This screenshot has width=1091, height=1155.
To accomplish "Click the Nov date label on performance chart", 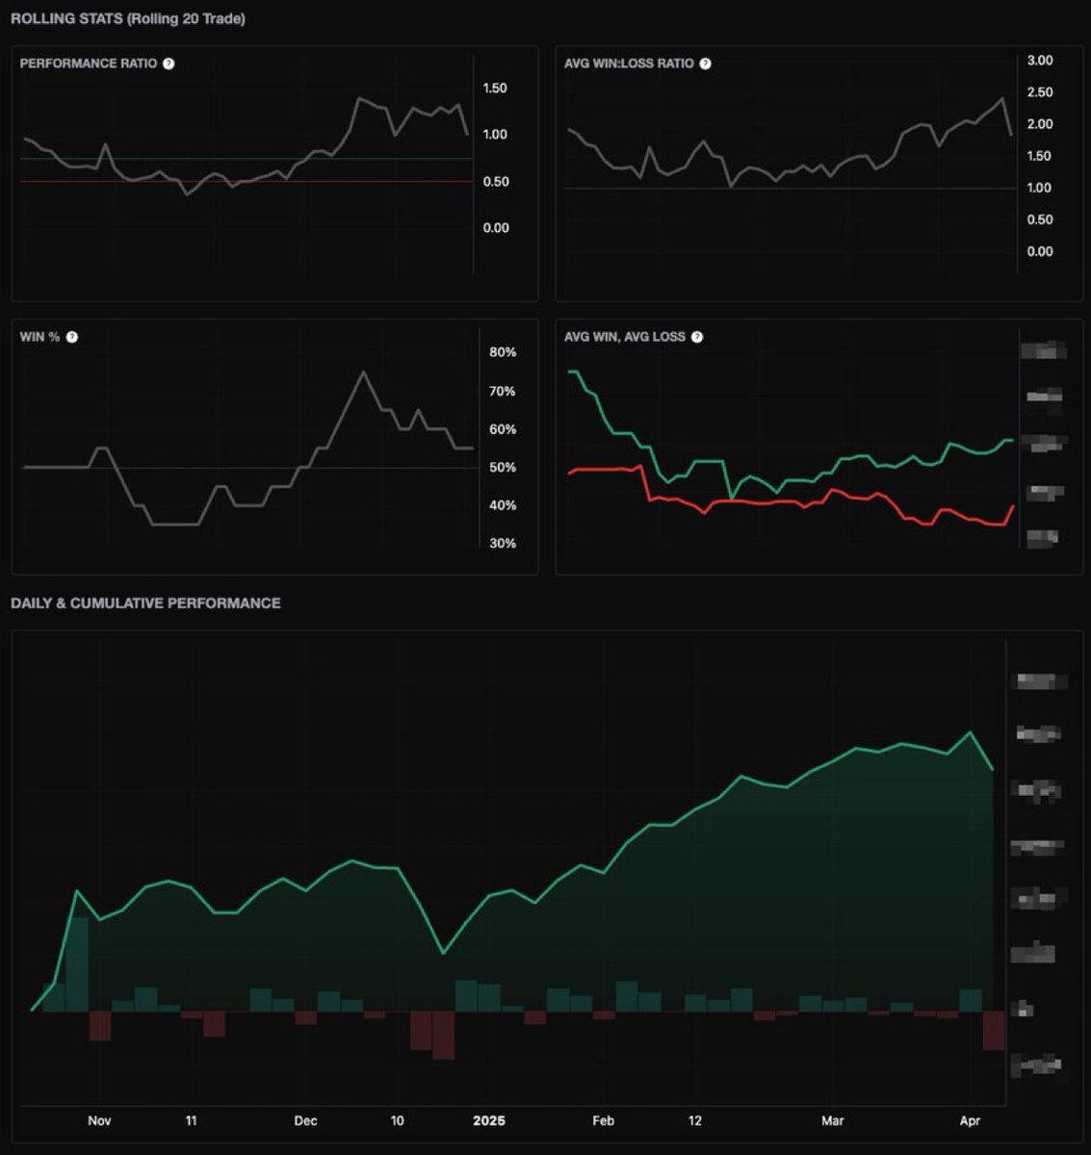I will click(x=99, y=1120).
